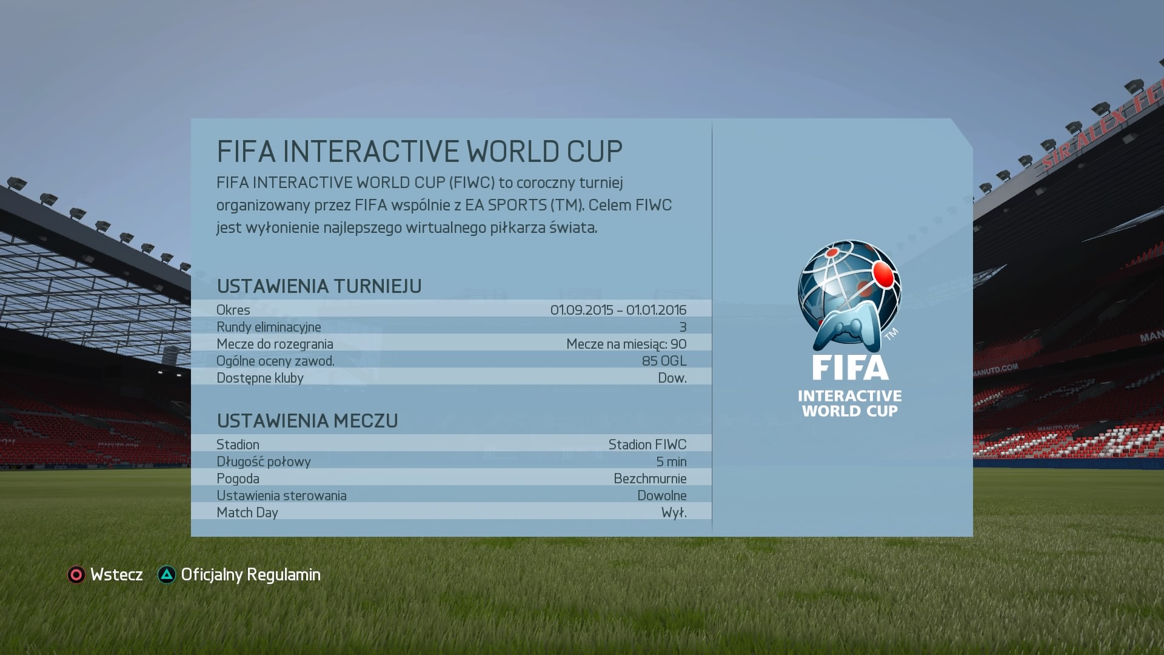Click the FIFA INTERACTIVE WORLD CUP title

[420, 152]
